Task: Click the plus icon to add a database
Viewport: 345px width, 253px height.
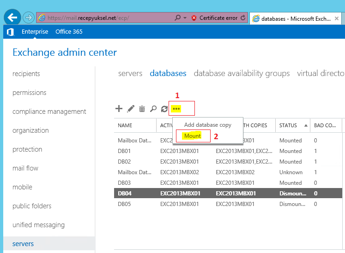Action: [119, 108]
